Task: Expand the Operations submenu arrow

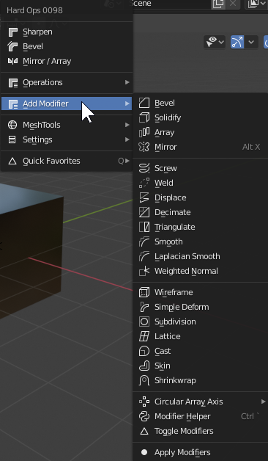Action: [127, 82]
